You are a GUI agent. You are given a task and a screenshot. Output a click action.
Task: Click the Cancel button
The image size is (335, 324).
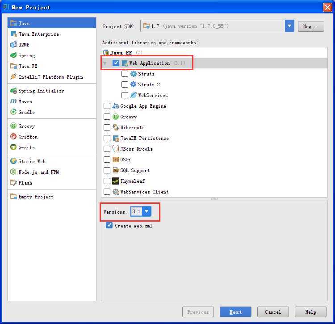coord(273,312)
